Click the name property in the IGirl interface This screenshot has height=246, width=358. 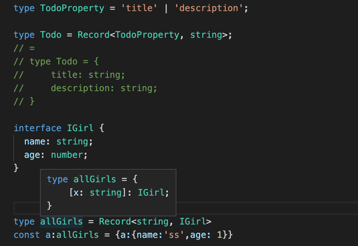pyautogui.click(x=35, y=142)
